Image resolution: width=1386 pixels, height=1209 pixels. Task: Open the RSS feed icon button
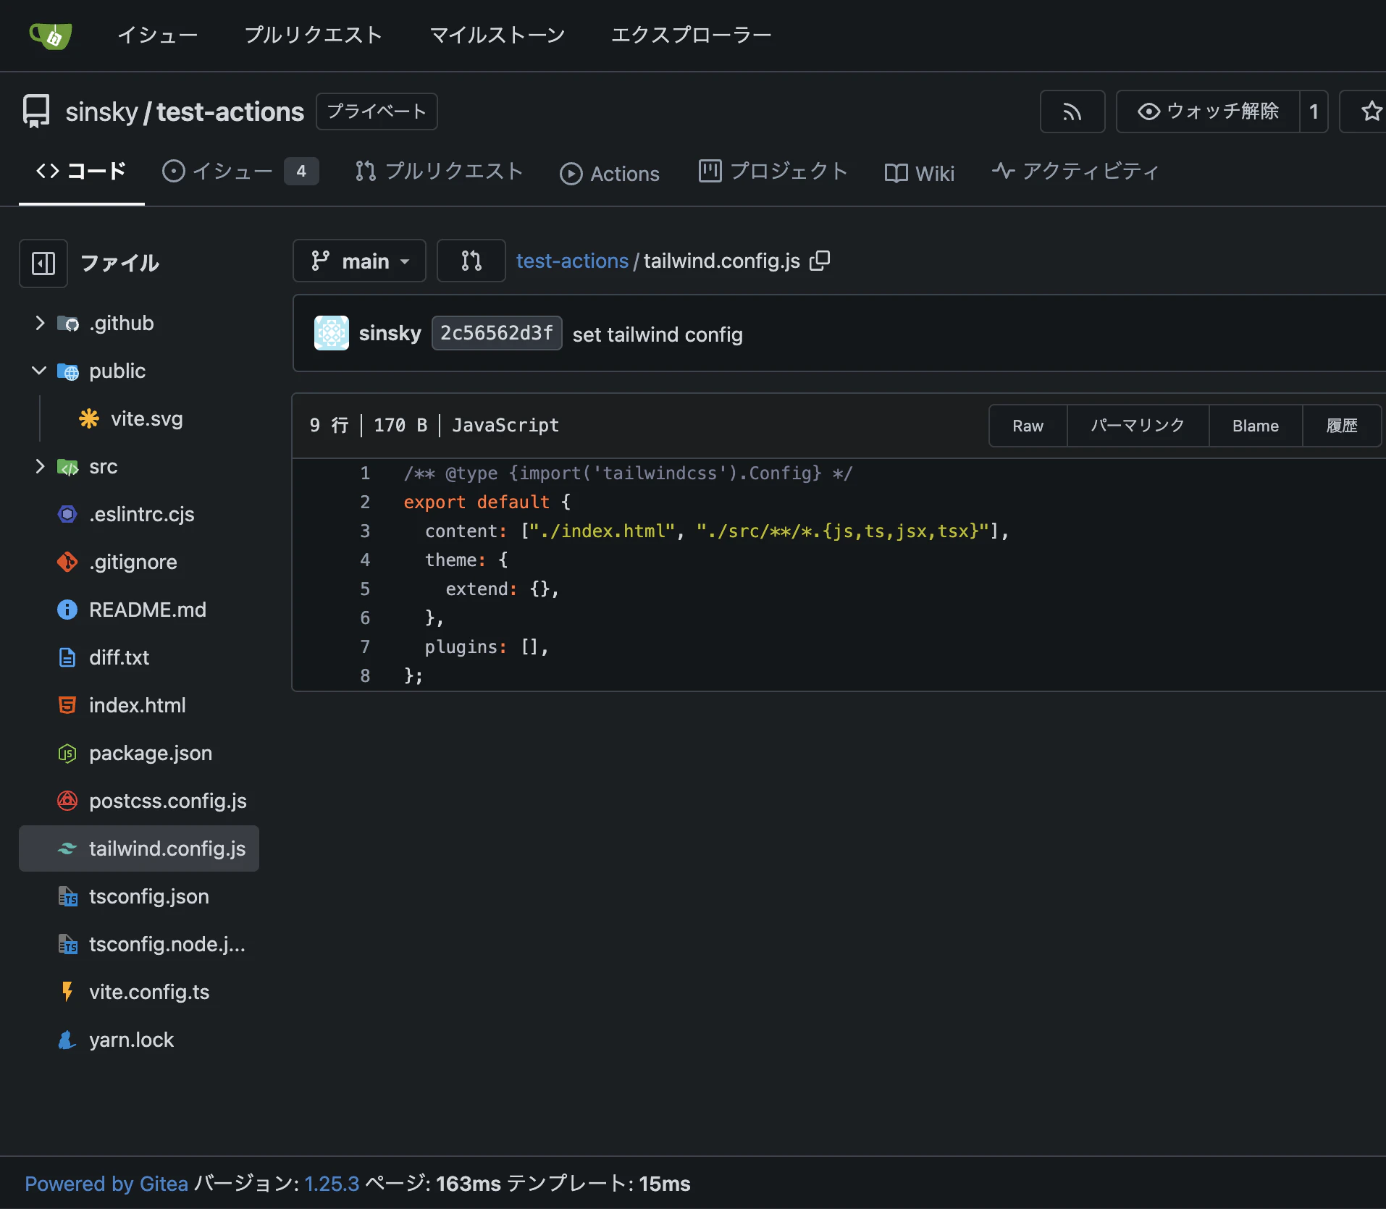tap(1072, 111)
